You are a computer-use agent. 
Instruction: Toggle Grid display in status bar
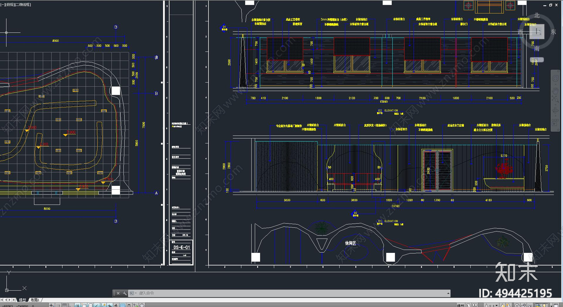click(64, 305)
